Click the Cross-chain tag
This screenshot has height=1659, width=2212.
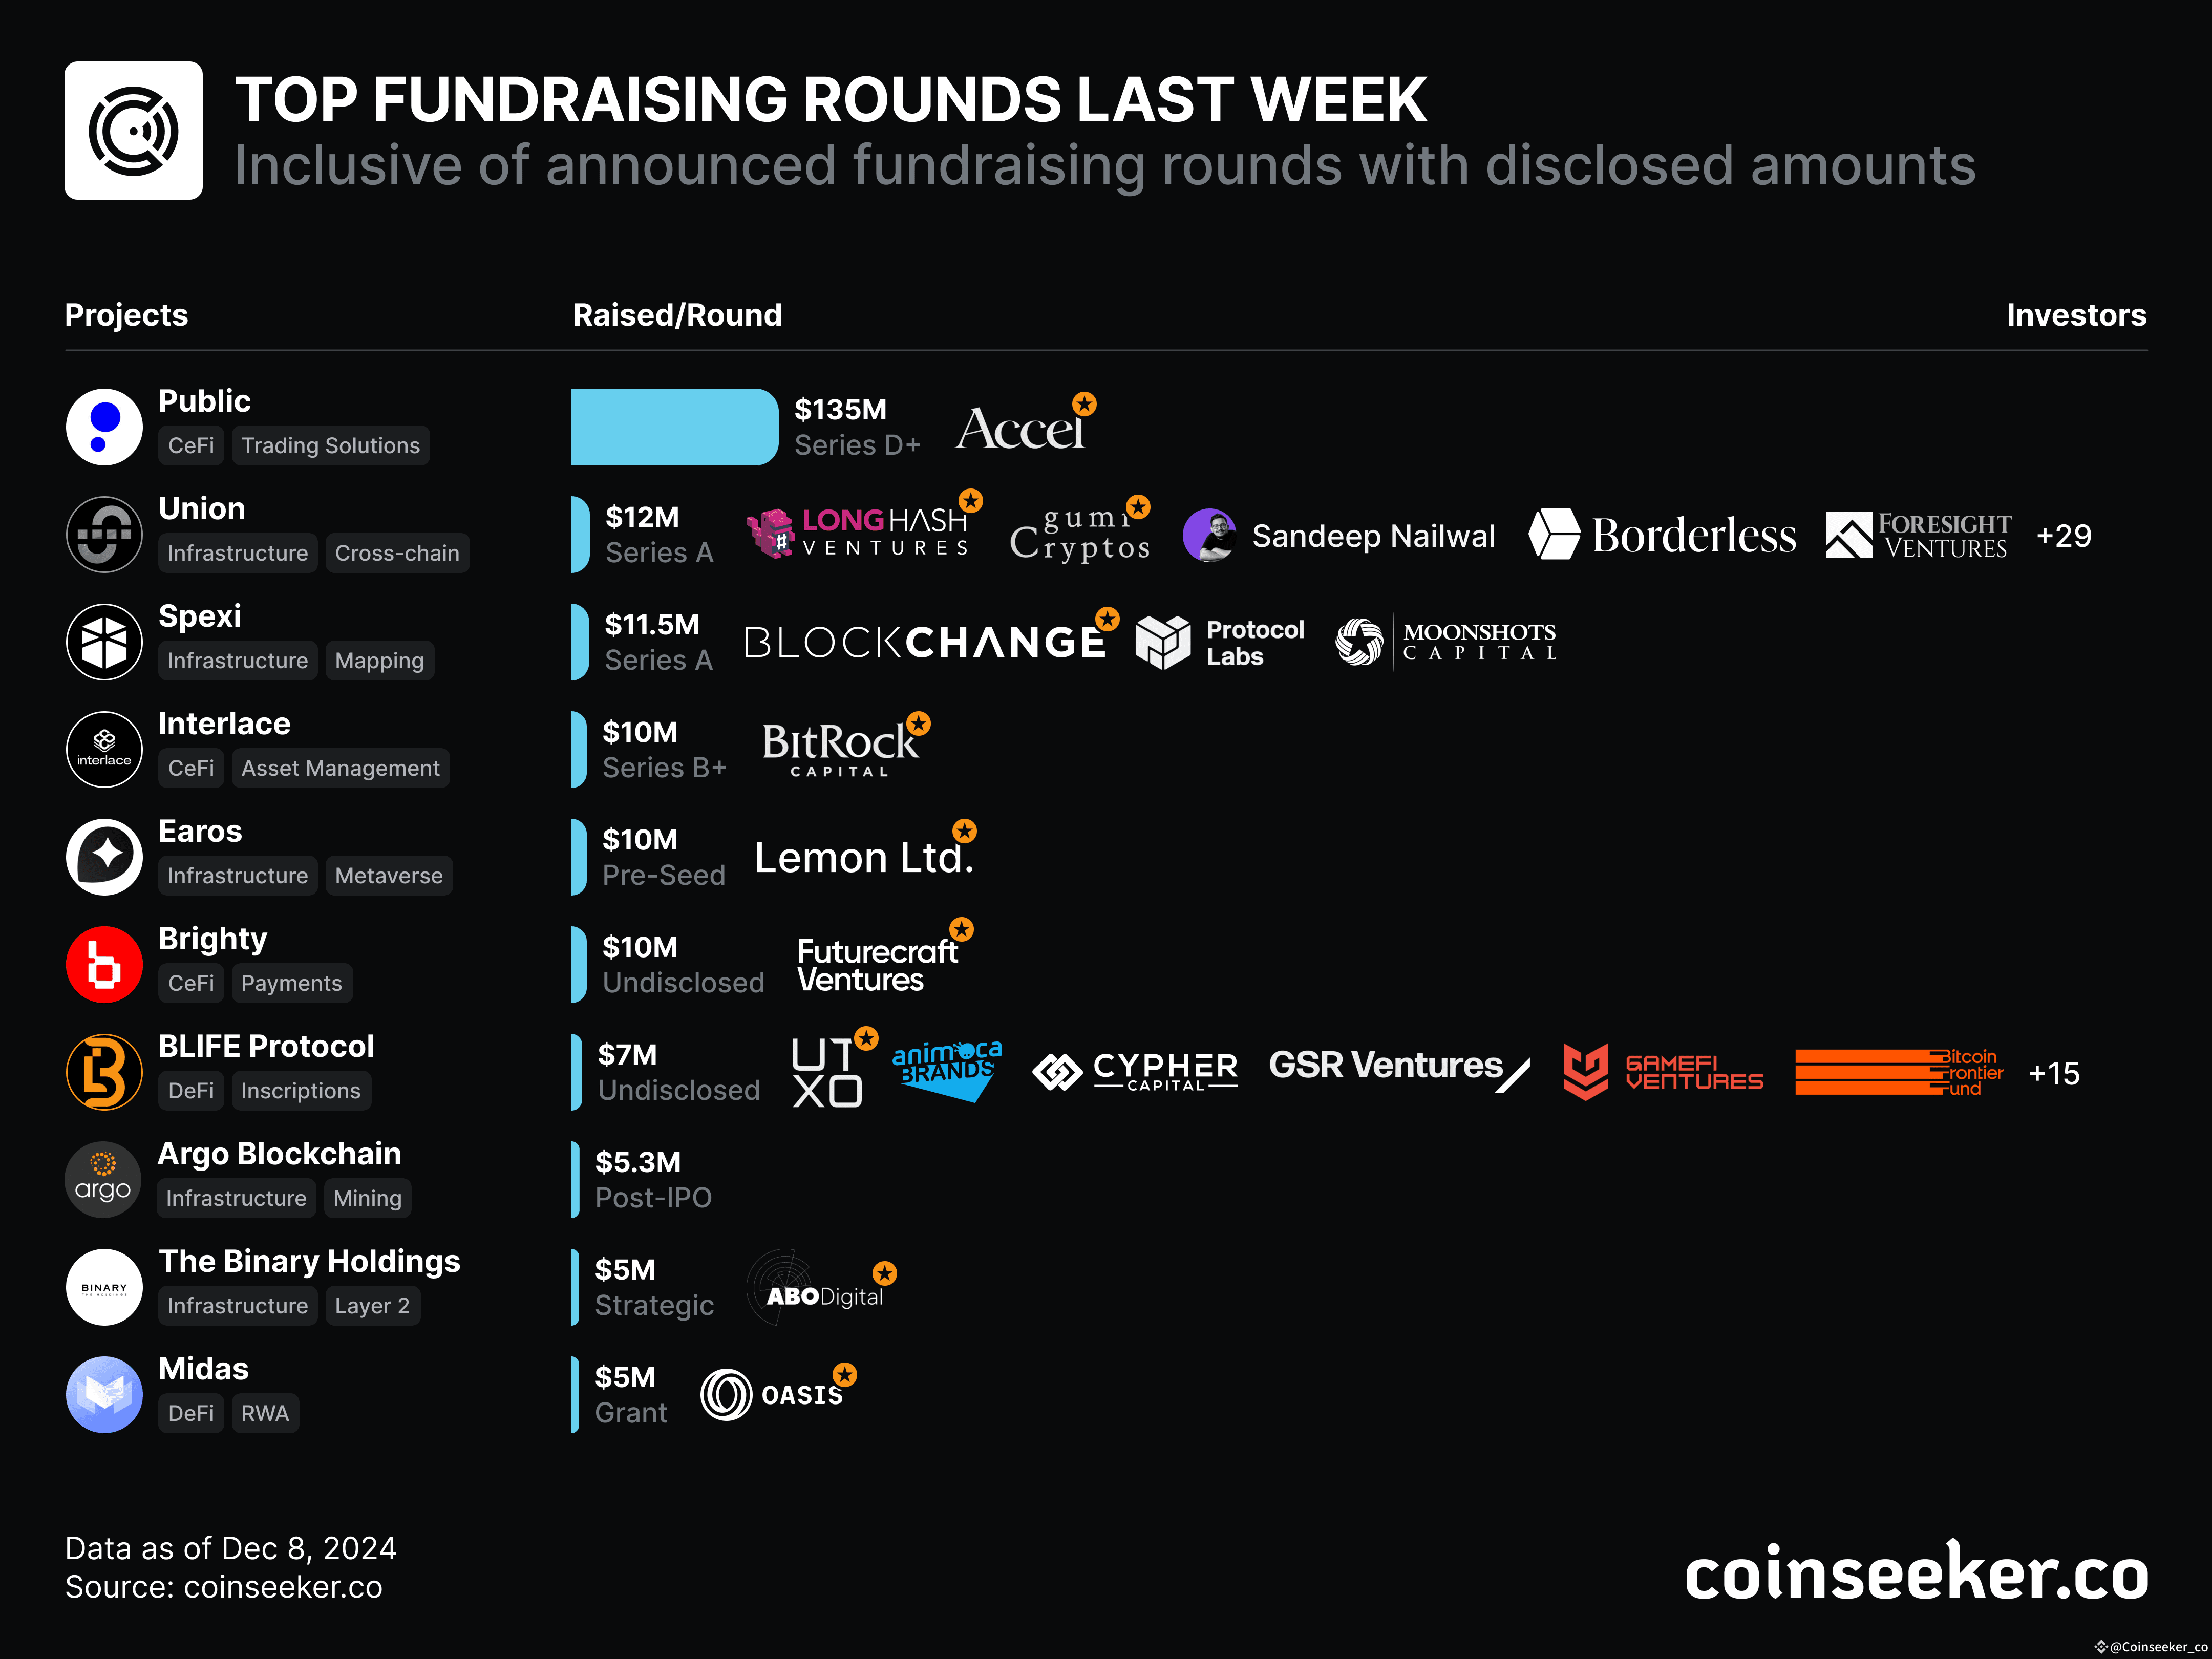click(x=397, y=553)
